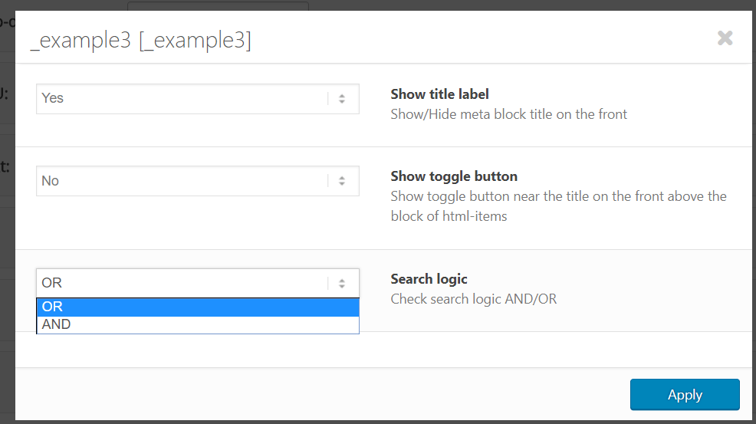This screenshot has height=424, width=756.
Task: Expand the Show toggle button select box
Action: [x=197, y=182]
